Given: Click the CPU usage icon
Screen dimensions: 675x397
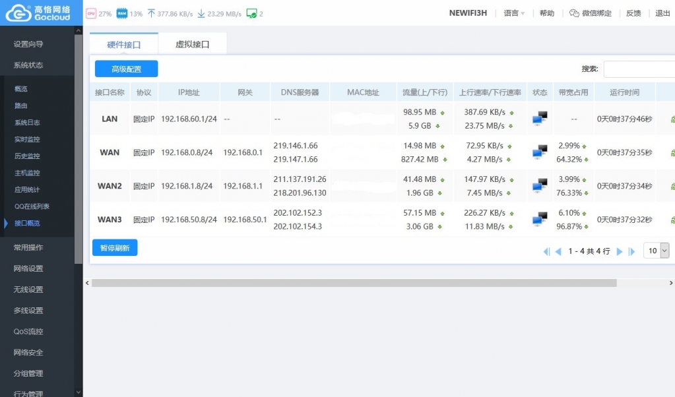Looking at the screenshot, I should (x=91, y=13).
